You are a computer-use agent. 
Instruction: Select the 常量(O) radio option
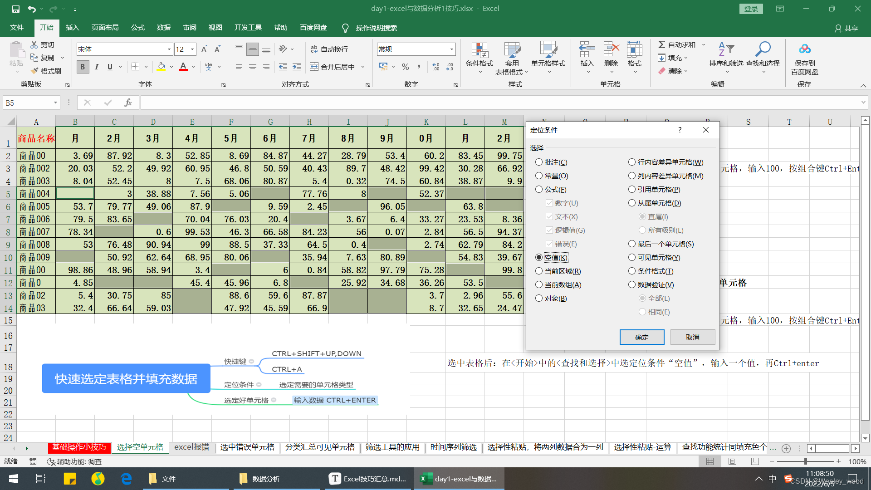pyautogui.click(x=539, y=176)
